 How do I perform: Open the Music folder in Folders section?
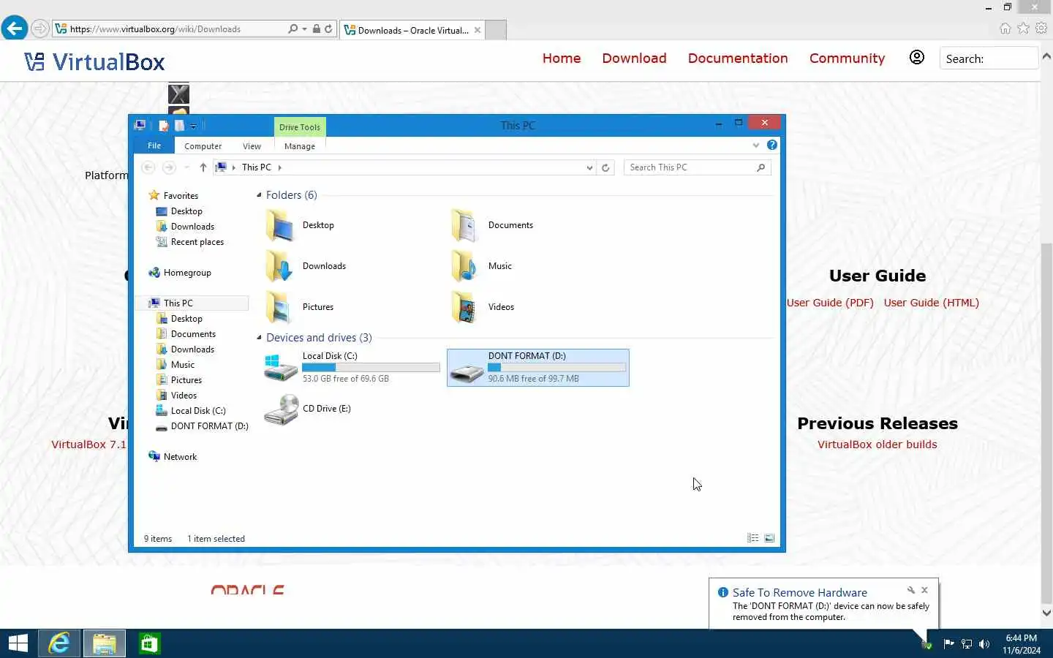[x=465, y=266]
